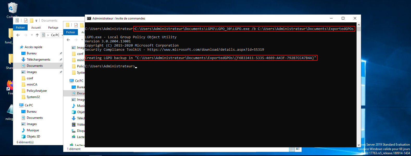Expand recent locations dropdown in Documents explorer

pyautogui.click(x=32, y=35)
